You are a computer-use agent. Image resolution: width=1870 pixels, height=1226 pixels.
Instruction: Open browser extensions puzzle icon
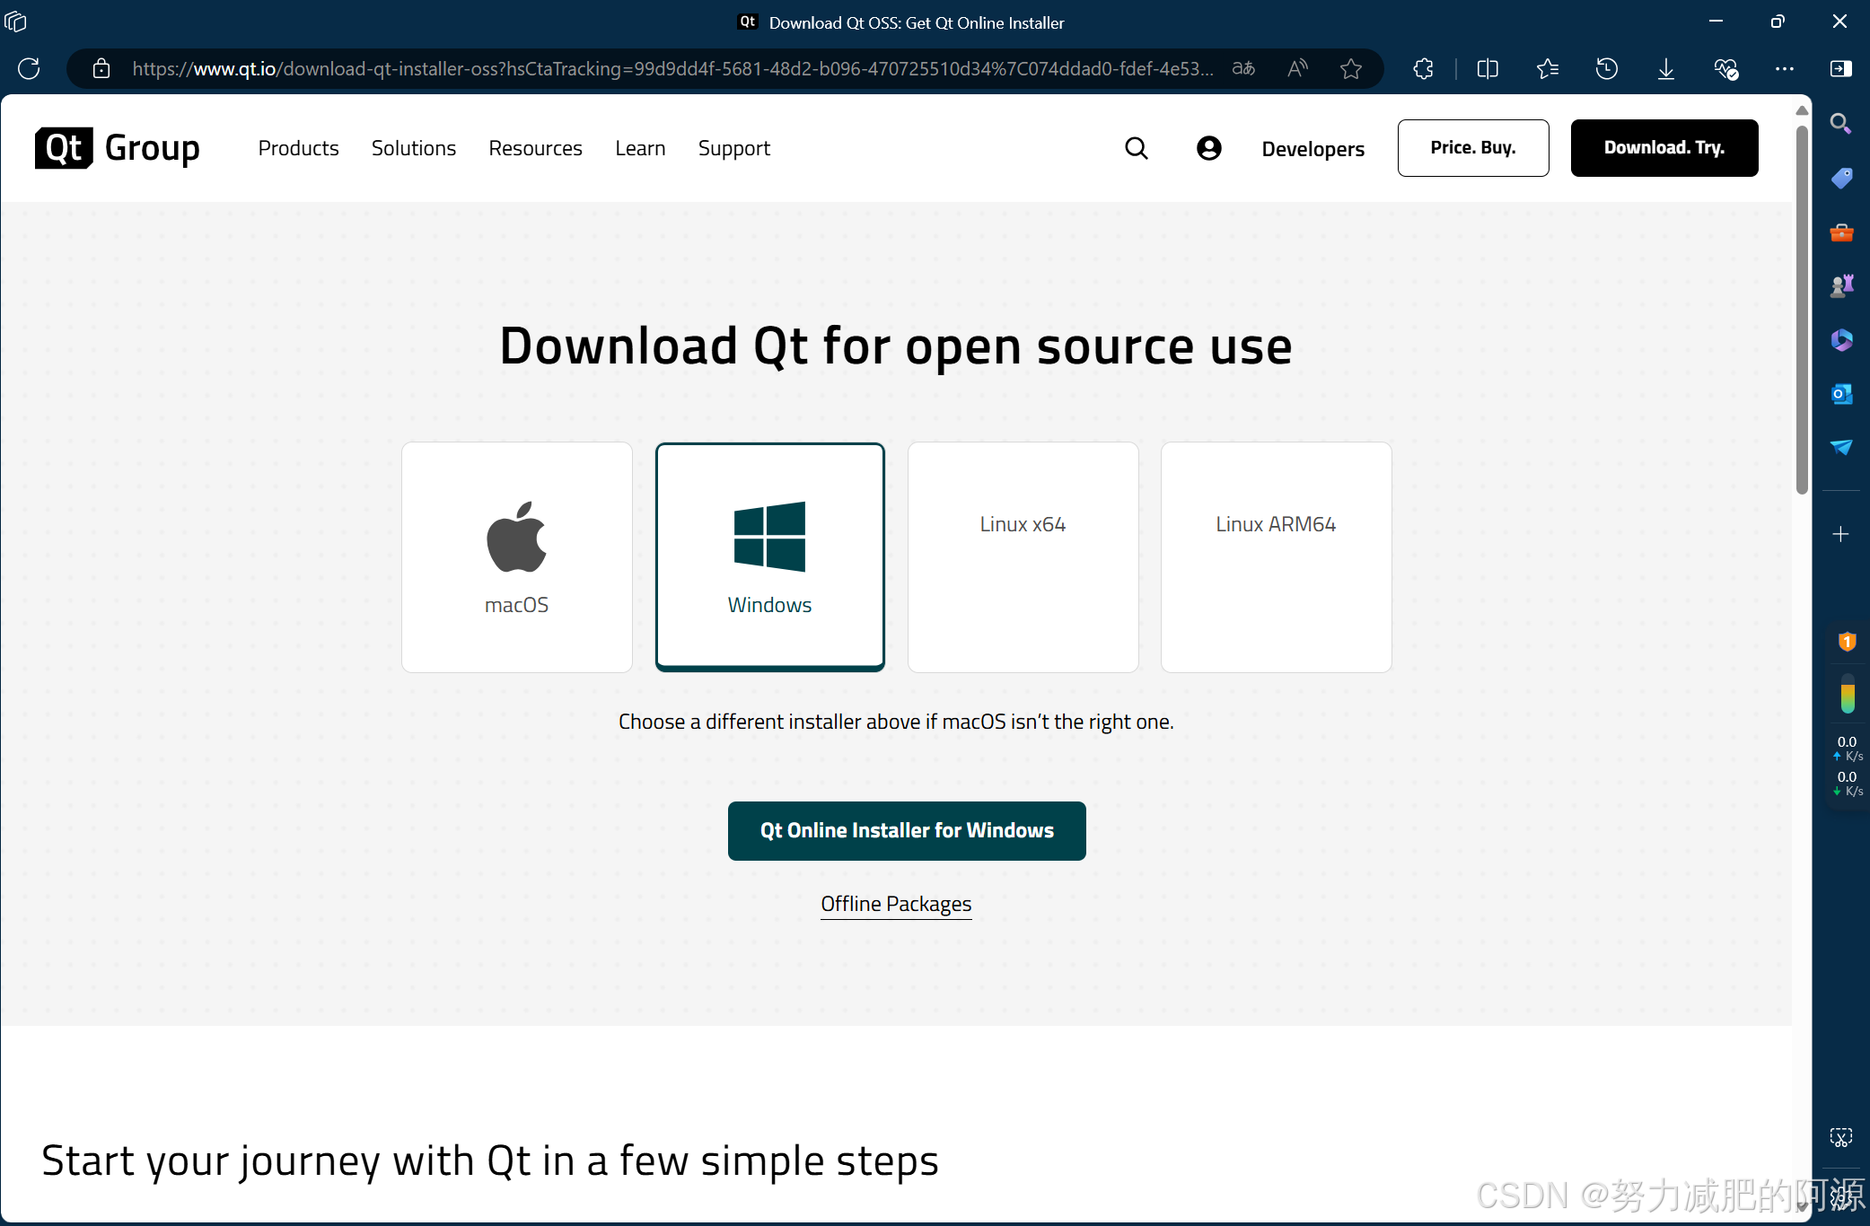tap(1423, 68)
